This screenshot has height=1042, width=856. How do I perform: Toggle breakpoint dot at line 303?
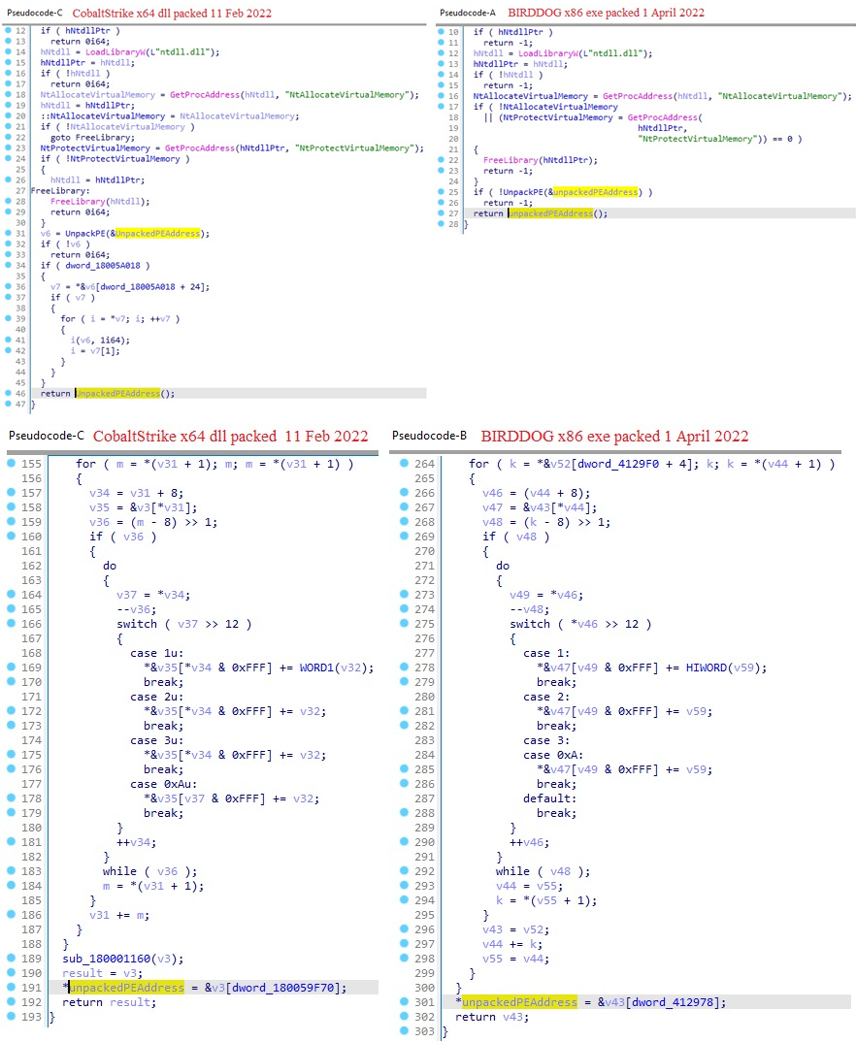click(x=404, y=1031)
